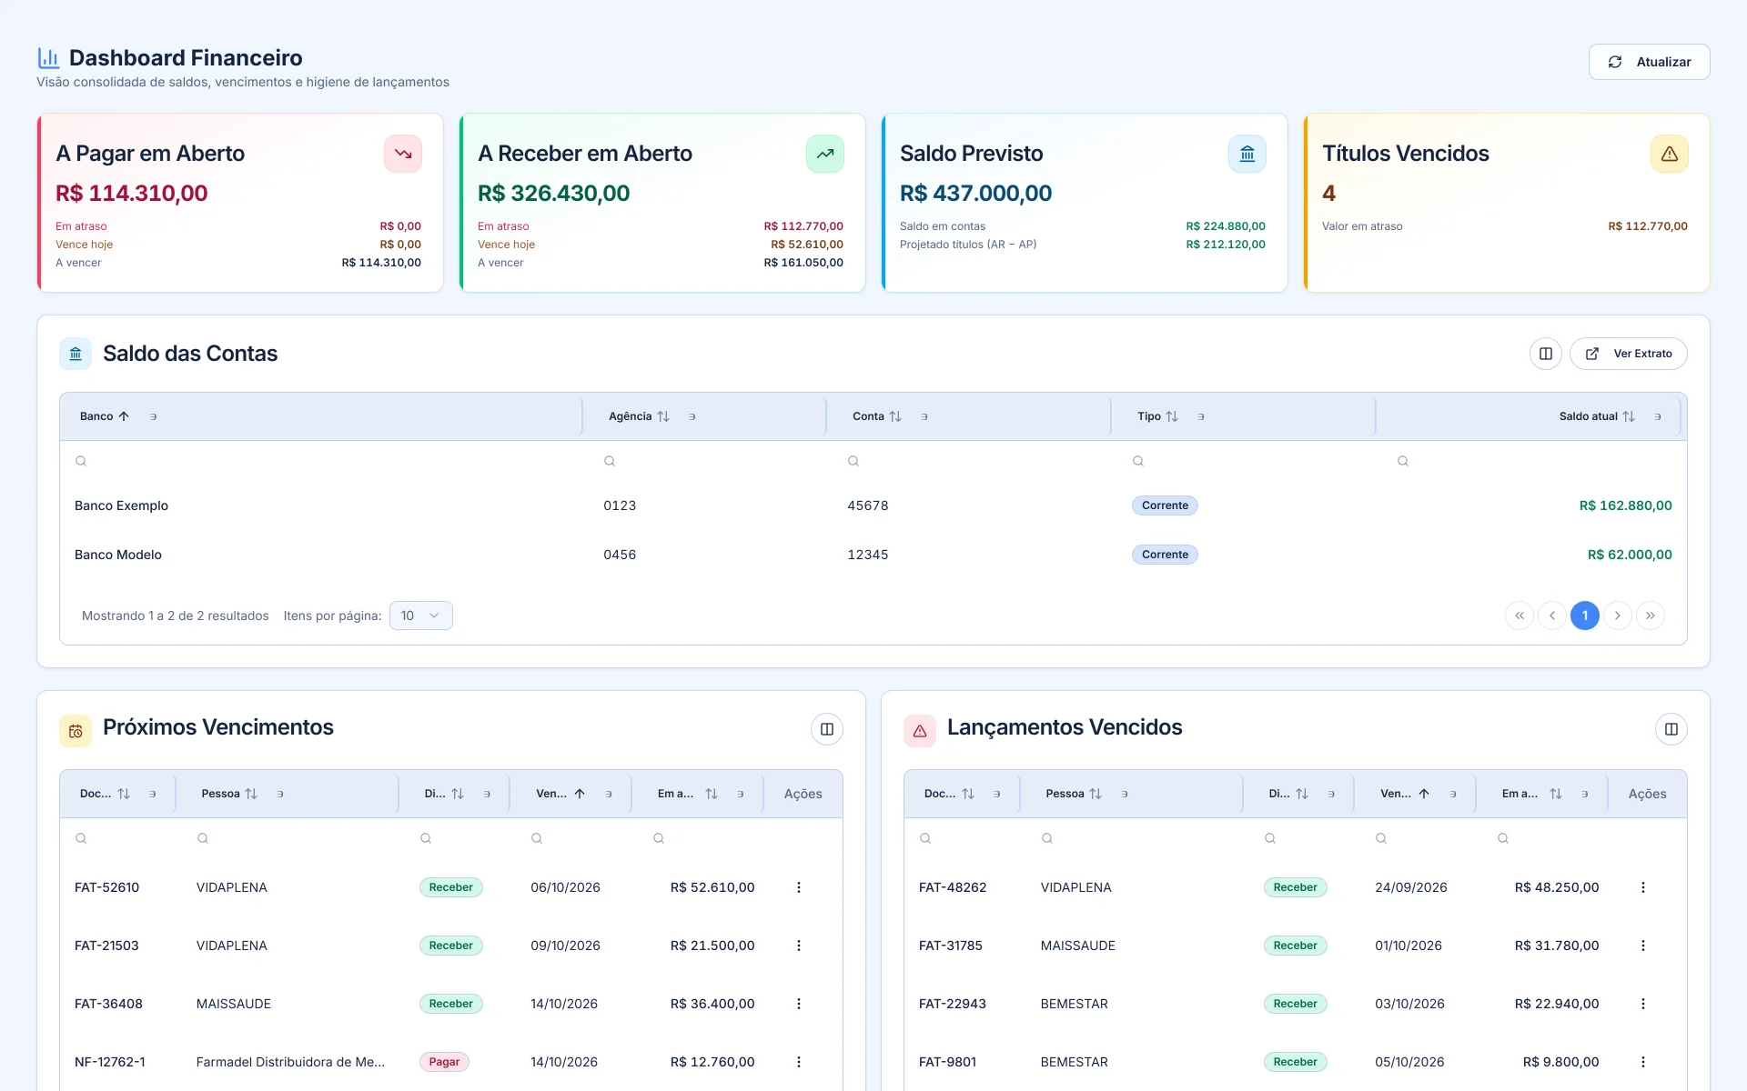Sort accounts table by Conta column

(877, 416)
